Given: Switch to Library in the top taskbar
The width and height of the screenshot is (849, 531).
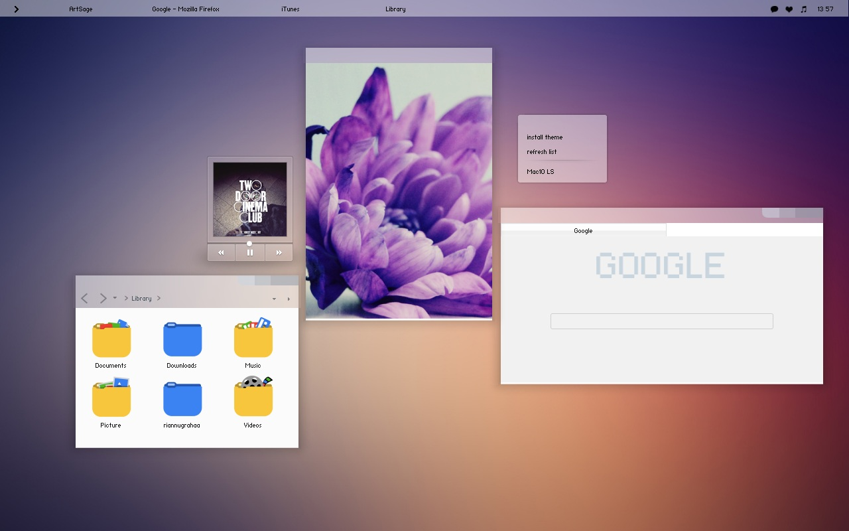Looking at the screenshot, I should click(395, 9).
